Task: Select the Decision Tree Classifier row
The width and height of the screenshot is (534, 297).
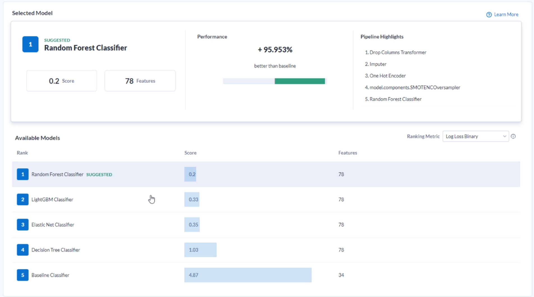Action: [x=266, y=250]
